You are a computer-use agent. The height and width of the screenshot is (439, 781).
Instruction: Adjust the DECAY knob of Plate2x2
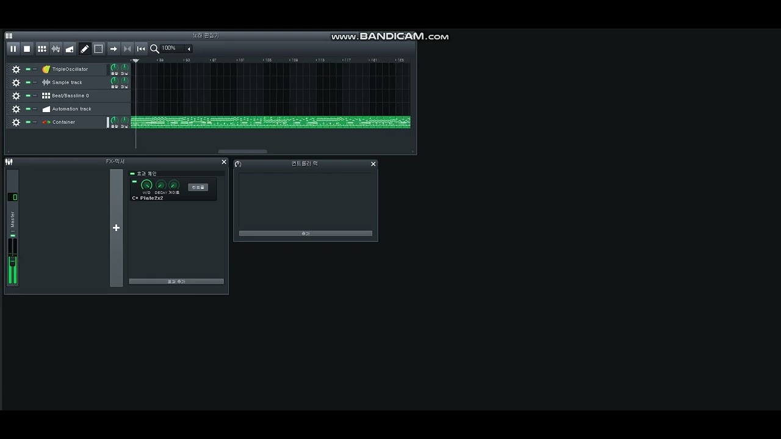click(x=160, y=185)
